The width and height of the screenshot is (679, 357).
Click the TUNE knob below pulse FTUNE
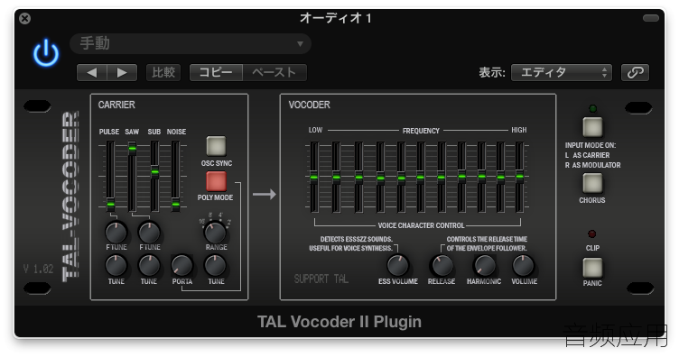pyautogui.click(x=116, y=265)
